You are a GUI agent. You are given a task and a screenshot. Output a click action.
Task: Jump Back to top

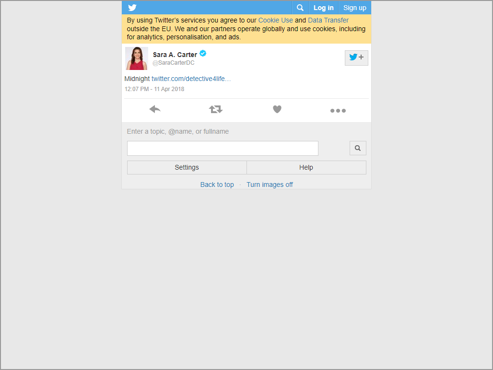click(x=217, y=185)
